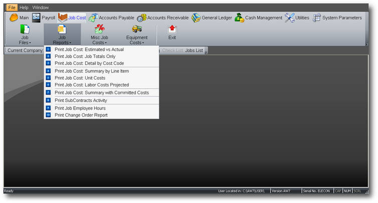Open the Help menu
Image resolution: width=378 pixels, height=203 pixels.
coord(24,7)
